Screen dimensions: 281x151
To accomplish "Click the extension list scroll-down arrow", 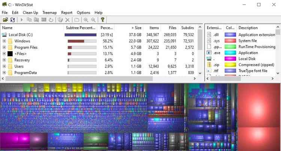I will [278, 73].
